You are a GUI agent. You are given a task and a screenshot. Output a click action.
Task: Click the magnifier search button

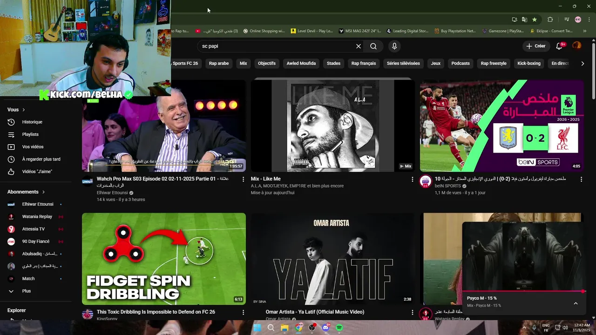tap(373, 46)
